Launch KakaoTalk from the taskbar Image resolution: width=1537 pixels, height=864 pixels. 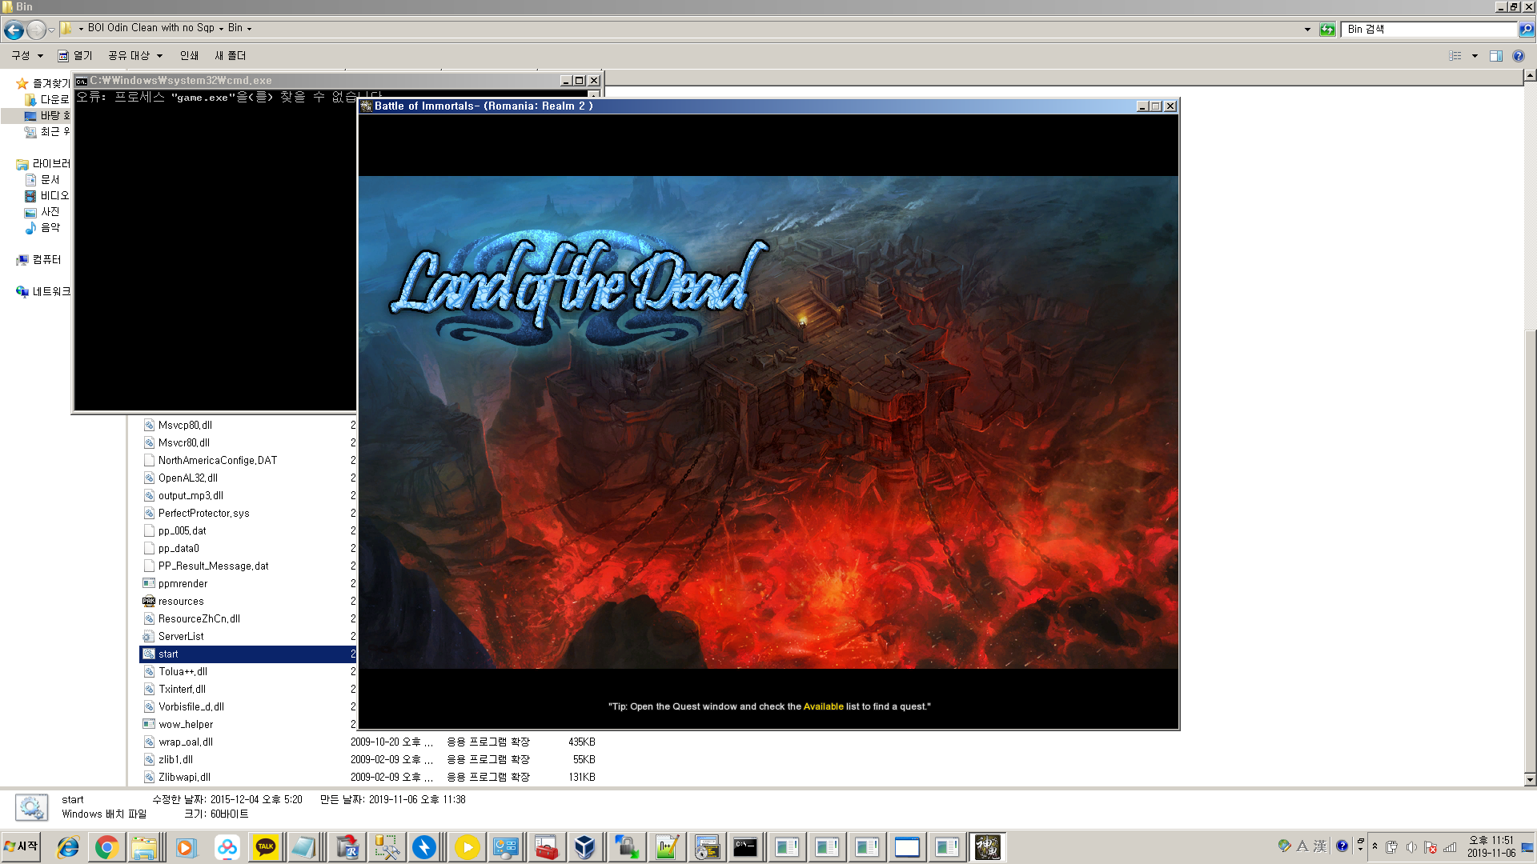pyautogui.click(x=266, y=847)
